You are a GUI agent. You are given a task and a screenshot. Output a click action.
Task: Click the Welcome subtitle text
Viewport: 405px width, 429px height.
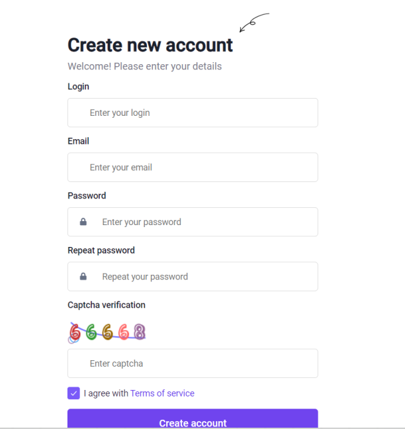click(x=144, y=66)
